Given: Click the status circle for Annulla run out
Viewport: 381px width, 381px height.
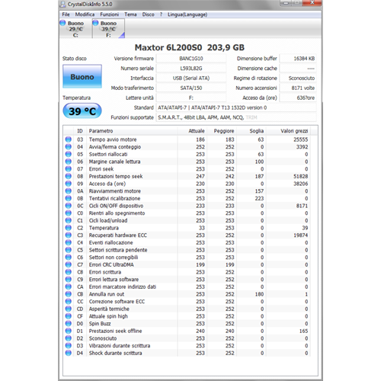Looking at the screenshot, I should click(69, 294).
